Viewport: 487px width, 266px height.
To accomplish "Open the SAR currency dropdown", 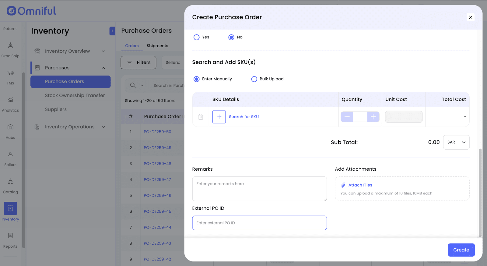I will point(456,142).
